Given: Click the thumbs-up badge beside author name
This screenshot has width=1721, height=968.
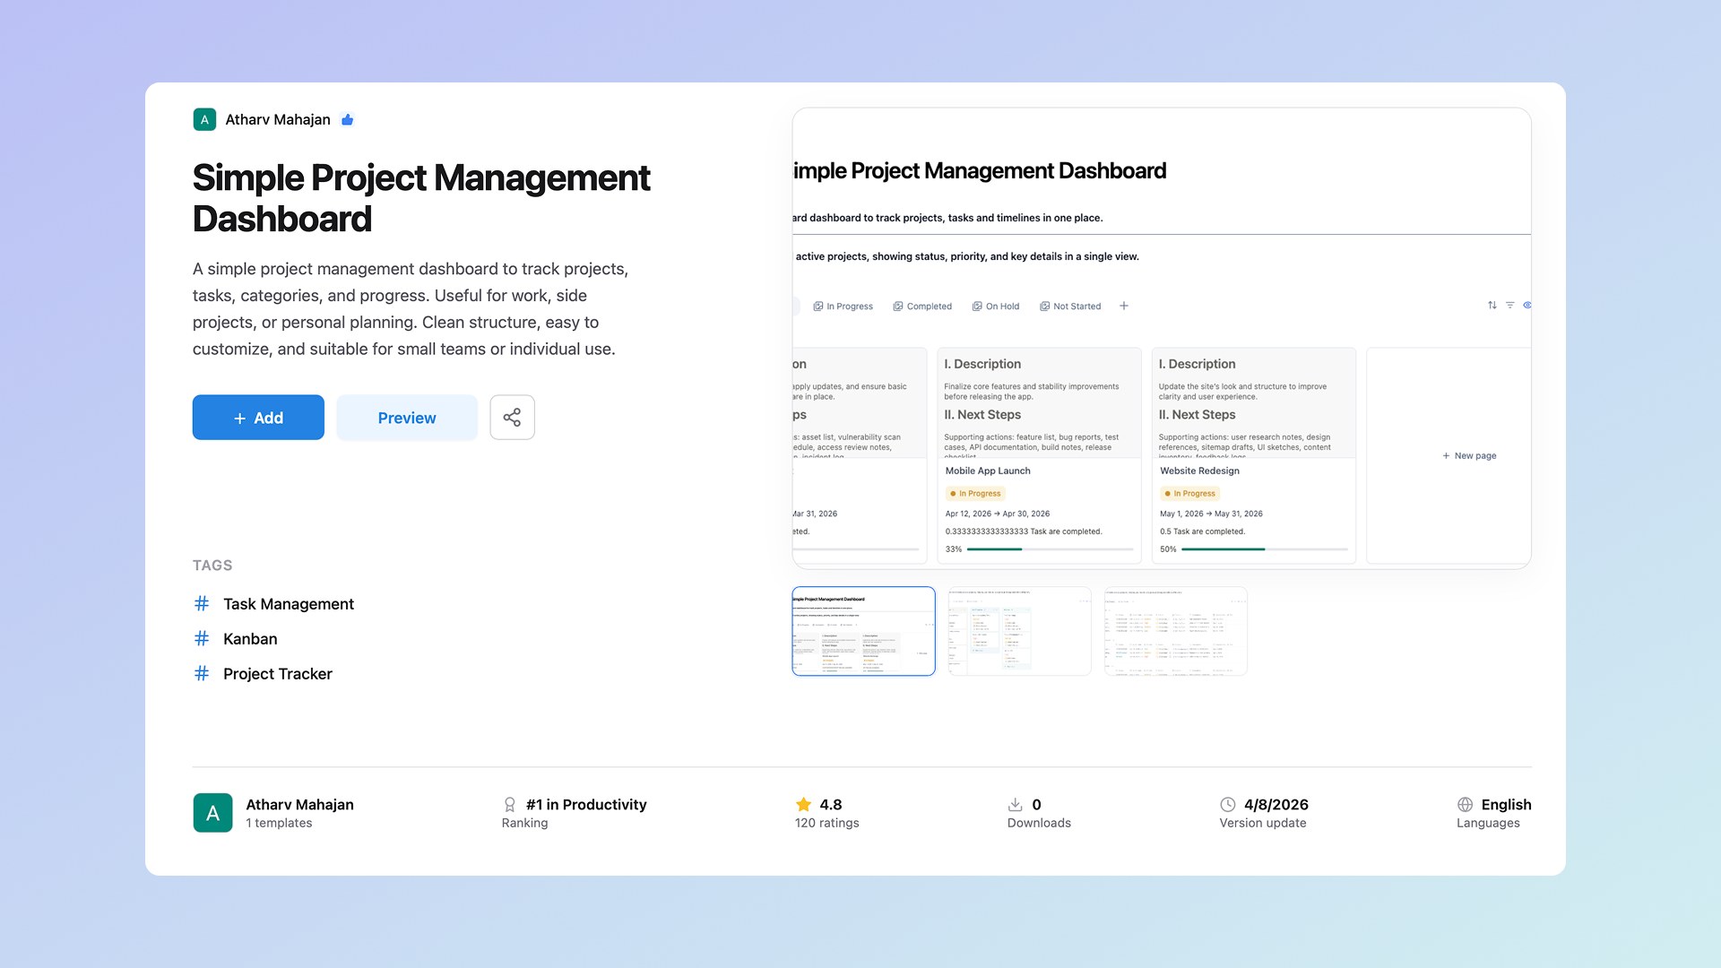Looking at the screenshot, I should tap(348, 120).
